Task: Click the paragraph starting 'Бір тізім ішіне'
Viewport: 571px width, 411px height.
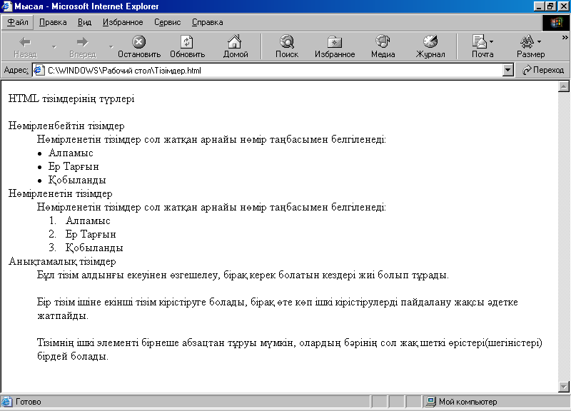Action: point(278,309)
